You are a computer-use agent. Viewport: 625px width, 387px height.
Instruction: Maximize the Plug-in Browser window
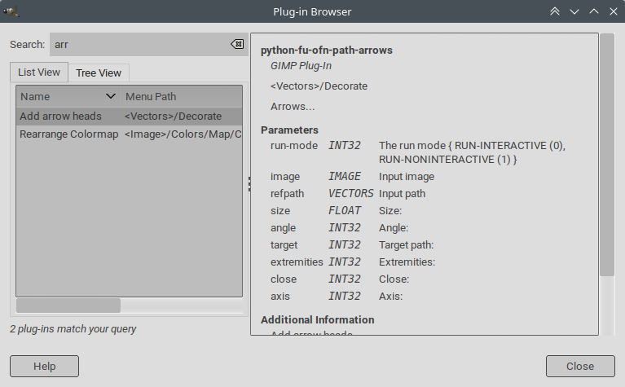pos(594,11)
